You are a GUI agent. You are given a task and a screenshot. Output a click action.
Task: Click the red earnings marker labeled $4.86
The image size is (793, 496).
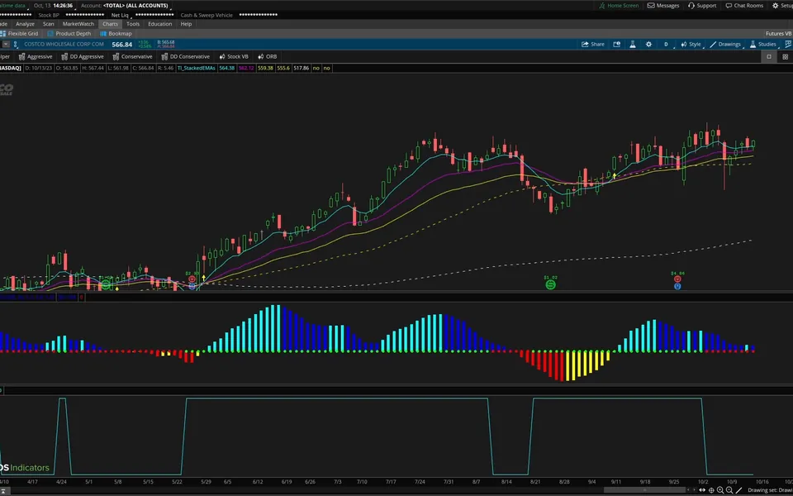coord(677,280)
